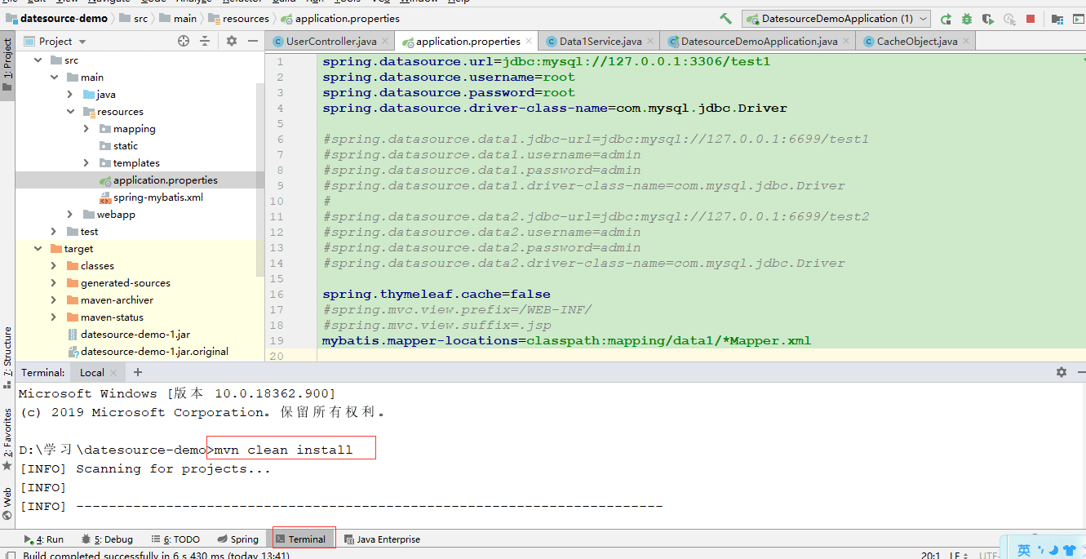Select Opened File target icon in Project panel
The height and width of the screenshot is (559, 1086).
coord(184,40)
